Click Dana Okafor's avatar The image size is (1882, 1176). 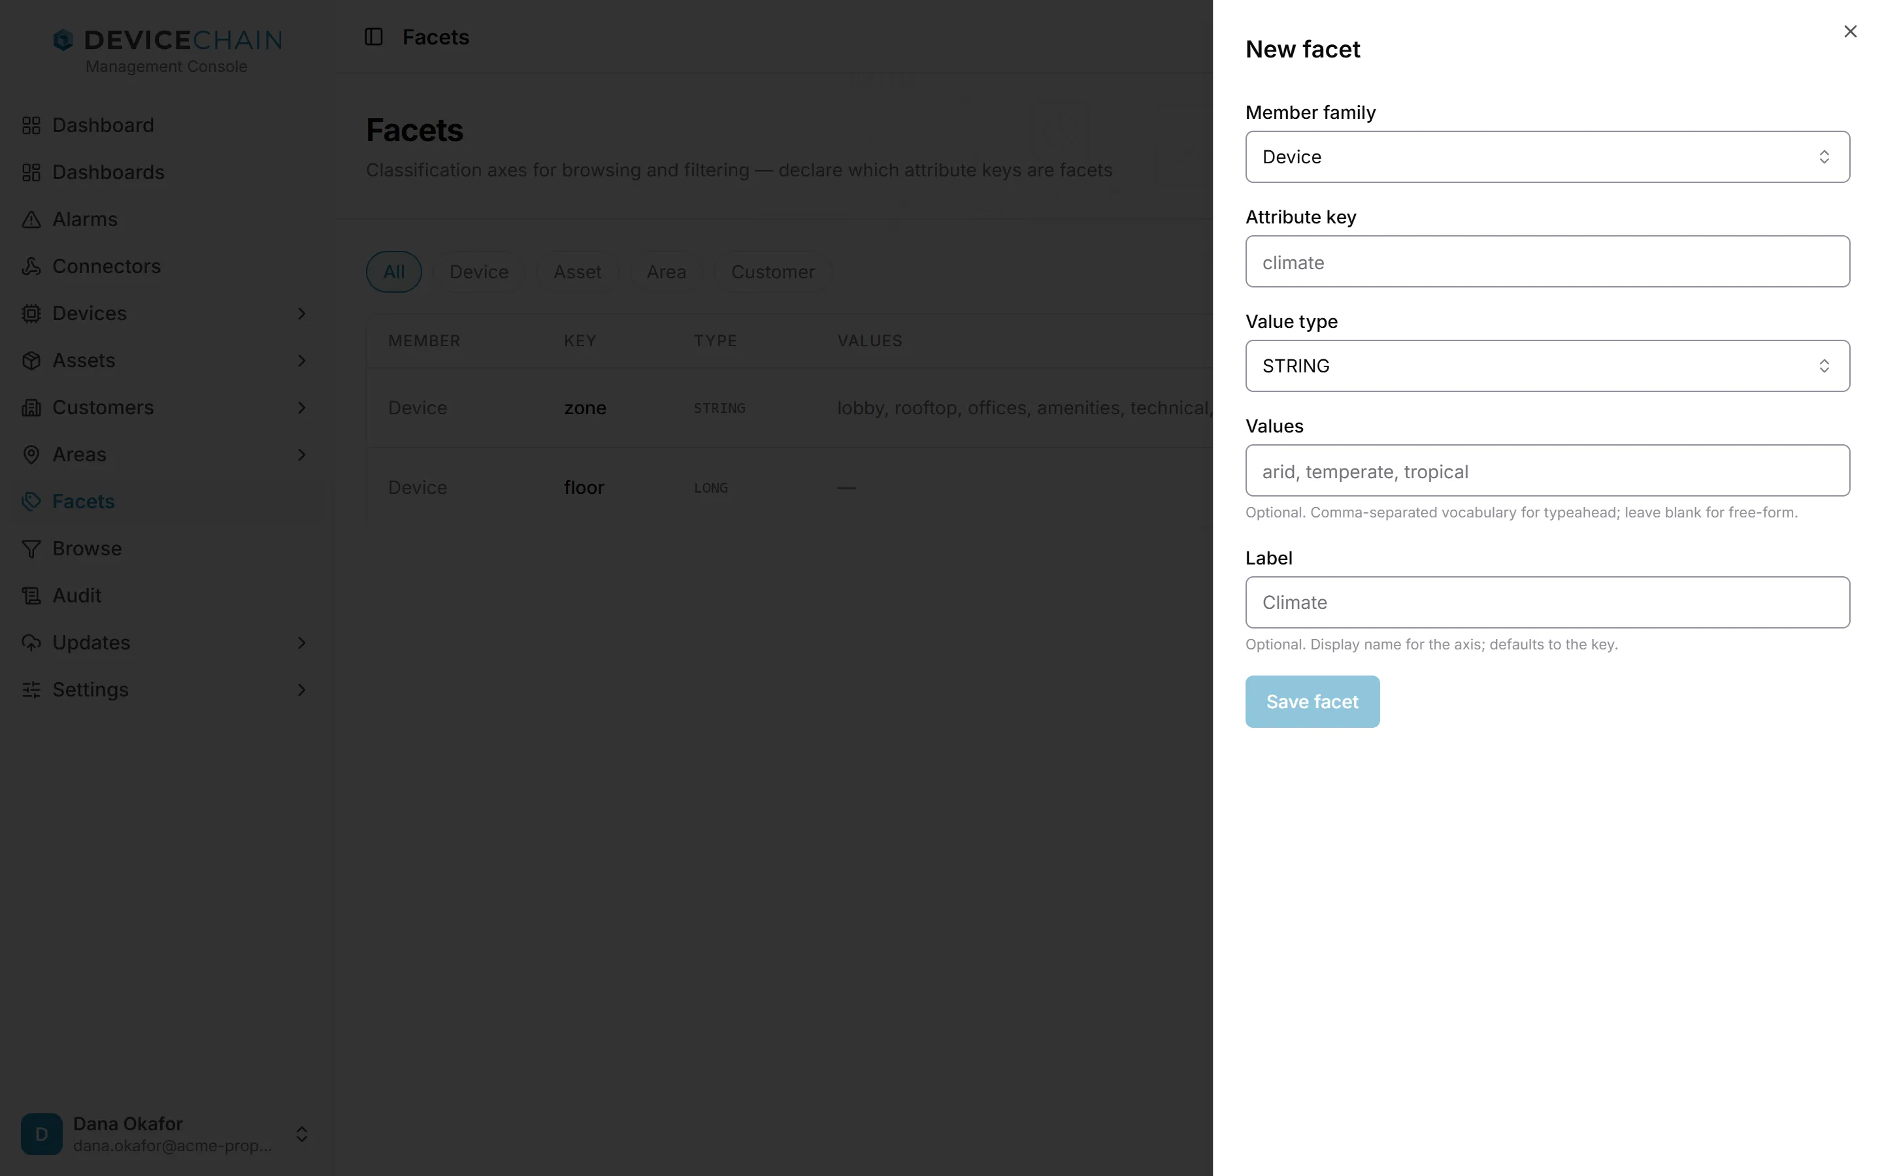pyautogui.click(x=42, y=1134)
